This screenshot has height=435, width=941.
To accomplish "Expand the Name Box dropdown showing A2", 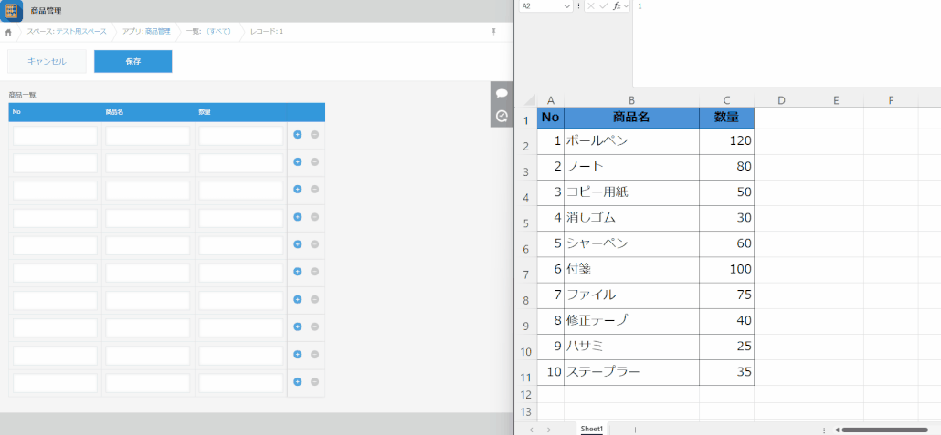I will 567,6.
